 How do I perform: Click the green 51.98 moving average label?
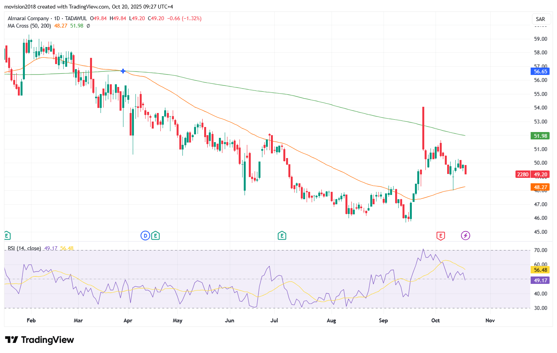coord(540,136)
